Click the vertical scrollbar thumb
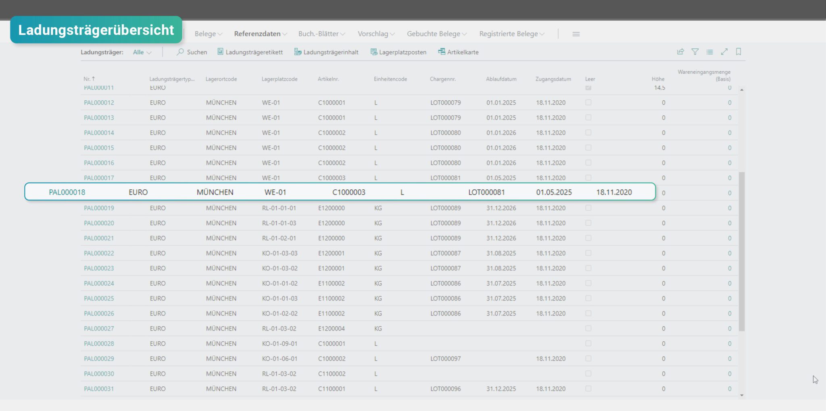 point(742,251)
